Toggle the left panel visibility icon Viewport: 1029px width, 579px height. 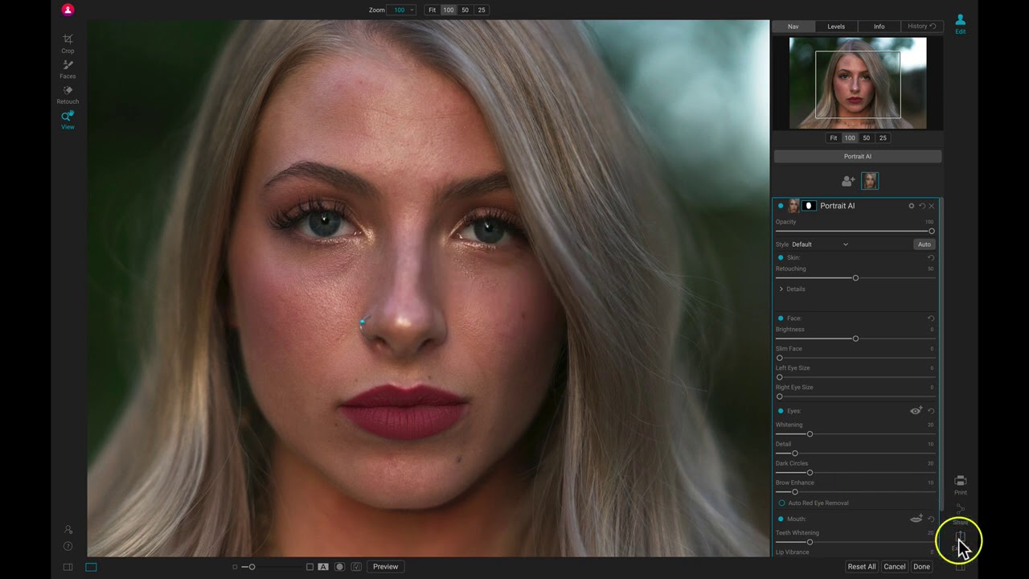(68, 567)
